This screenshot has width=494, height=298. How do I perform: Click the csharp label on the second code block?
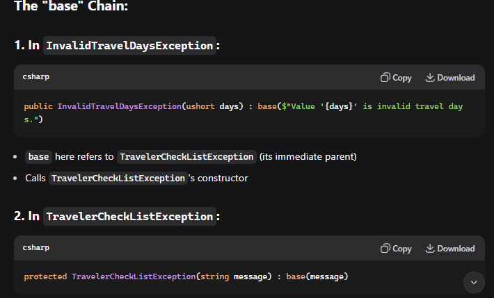(x=36, y=248)
